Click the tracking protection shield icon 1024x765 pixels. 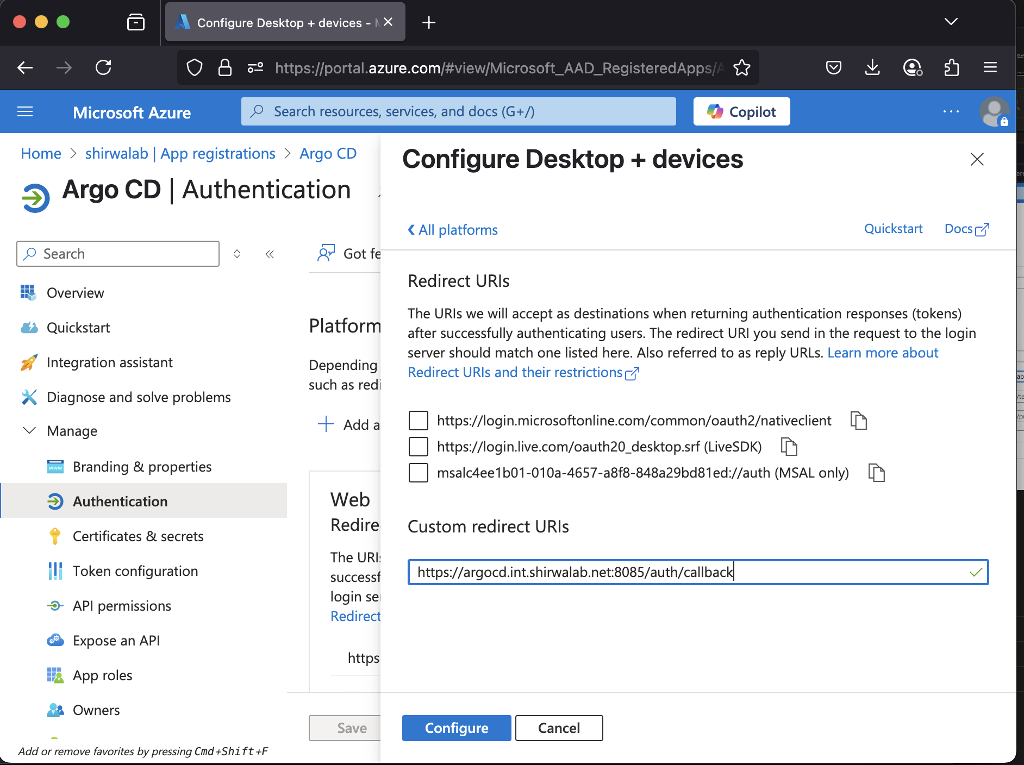tap(195, 67)
